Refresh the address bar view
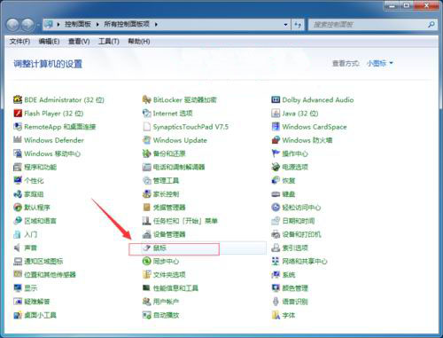Image resolution: width=443 pixels, height=338 pixels. (298, 25)
